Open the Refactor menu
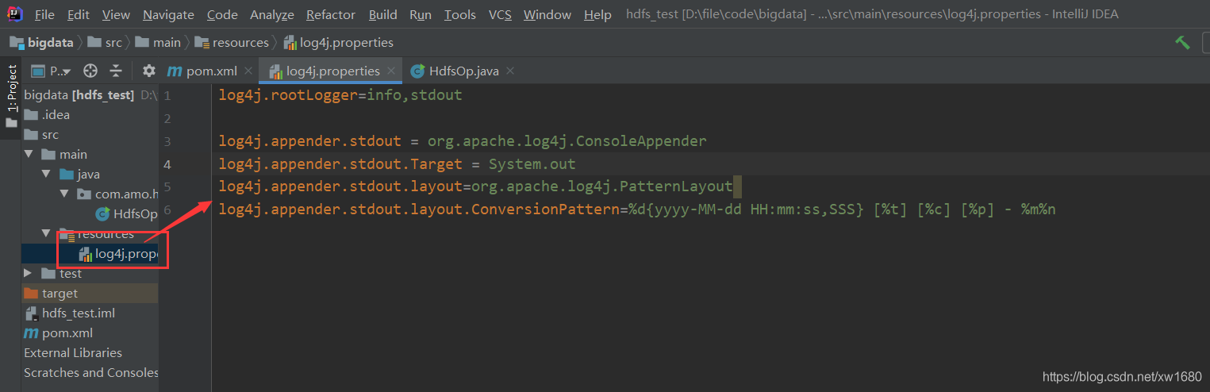1210x392 pixels. [x=331, y=14]
